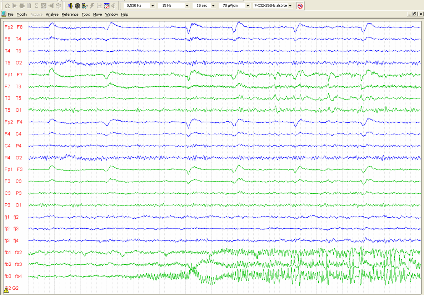Select the P3 O1 channel label
Image resolution: width=424 pixels, height=295 pixels.
pyautogui.click(x=13, y=205)
